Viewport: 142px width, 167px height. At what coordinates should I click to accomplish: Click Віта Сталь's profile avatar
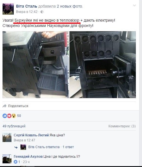8,9
